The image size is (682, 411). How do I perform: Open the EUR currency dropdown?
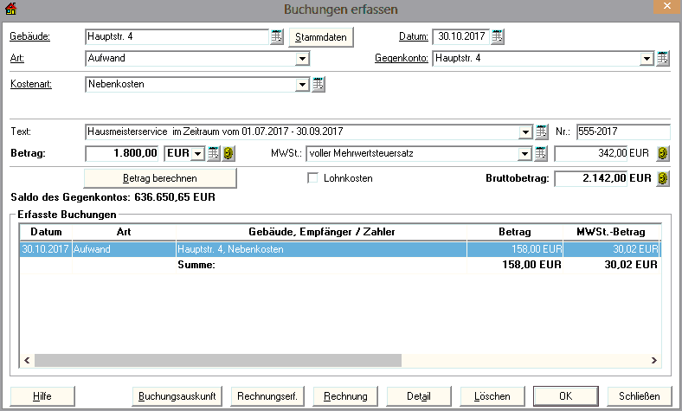(x=197, y=154)
